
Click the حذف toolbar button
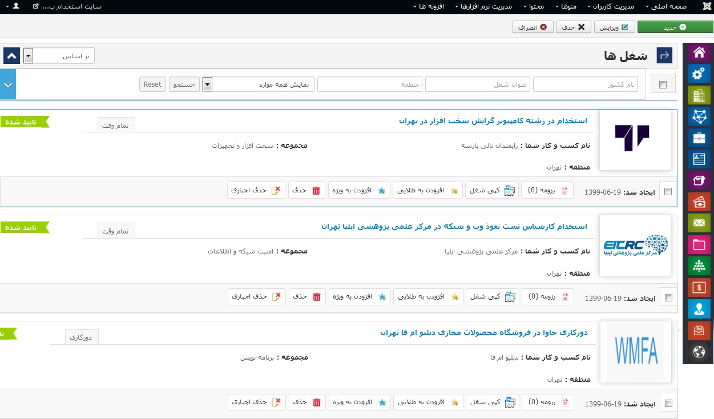[x=572, y=27]
